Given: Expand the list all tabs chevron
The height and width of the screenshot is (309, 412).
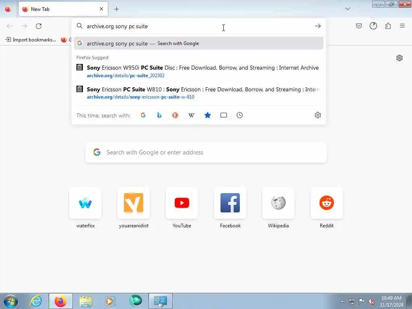Looking at the screenshot, I should pyautogui.click(x=347, y=9).
